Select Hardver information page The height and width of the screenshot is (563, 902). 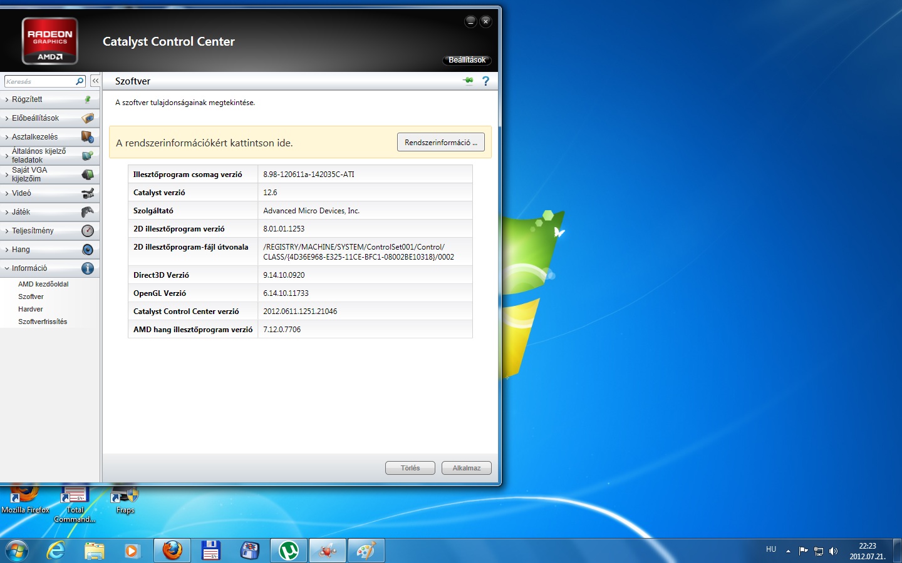click(30, 309)
